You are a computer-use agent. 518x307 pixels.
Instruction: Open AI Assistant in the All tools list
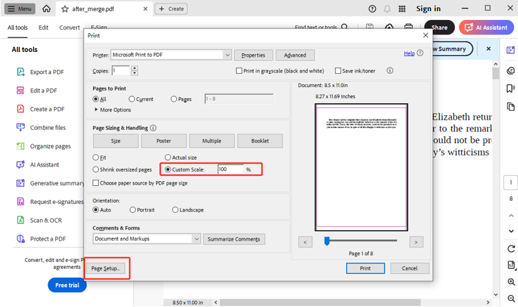coord(38,165)
